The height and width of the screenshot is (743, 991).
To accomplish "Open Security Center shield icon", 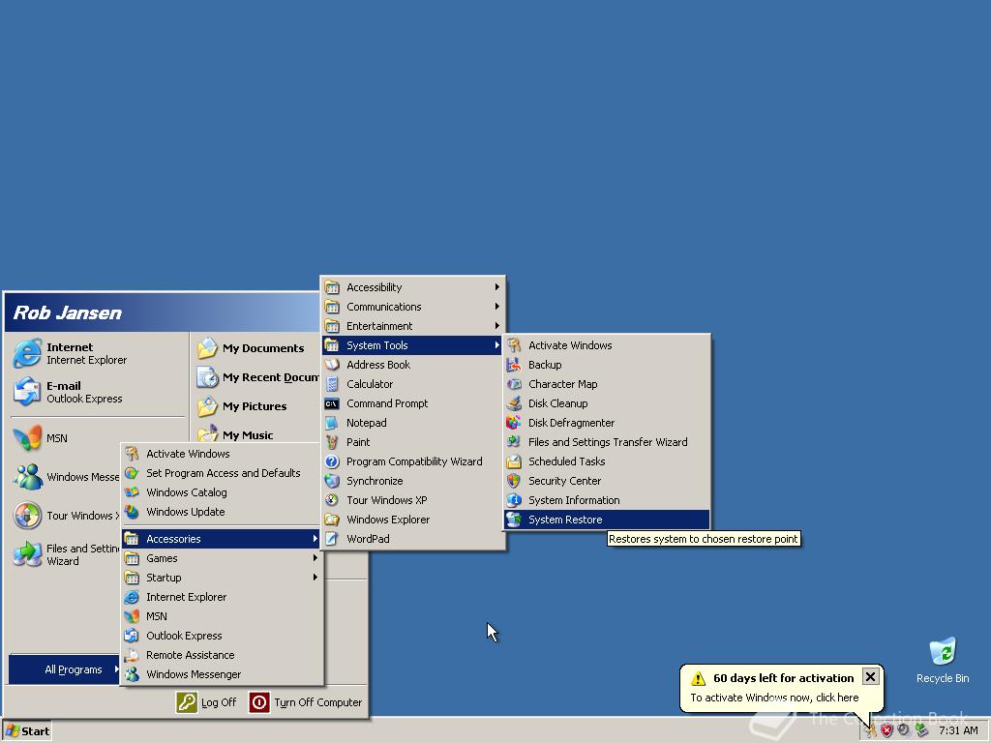I will pyautogui.click(x=514, y=481).
